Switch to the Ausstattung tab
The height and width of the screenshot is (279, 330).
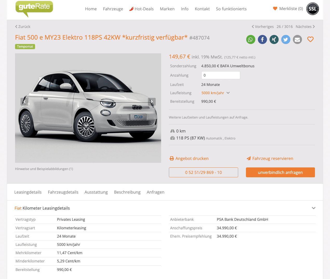(96, 192)
